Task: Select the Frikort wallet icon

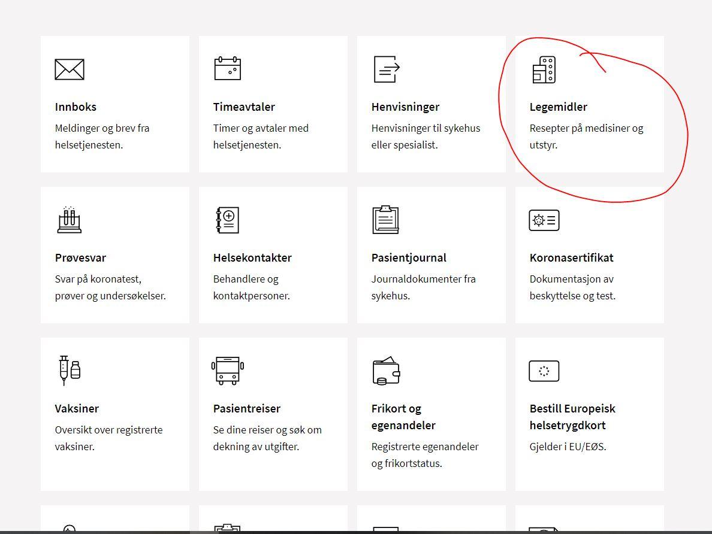Action: click(386, 371)
